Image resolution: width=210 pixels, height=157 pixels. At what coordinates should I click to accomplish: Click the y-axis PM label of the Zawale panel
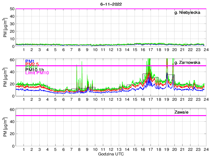point(6,127)
